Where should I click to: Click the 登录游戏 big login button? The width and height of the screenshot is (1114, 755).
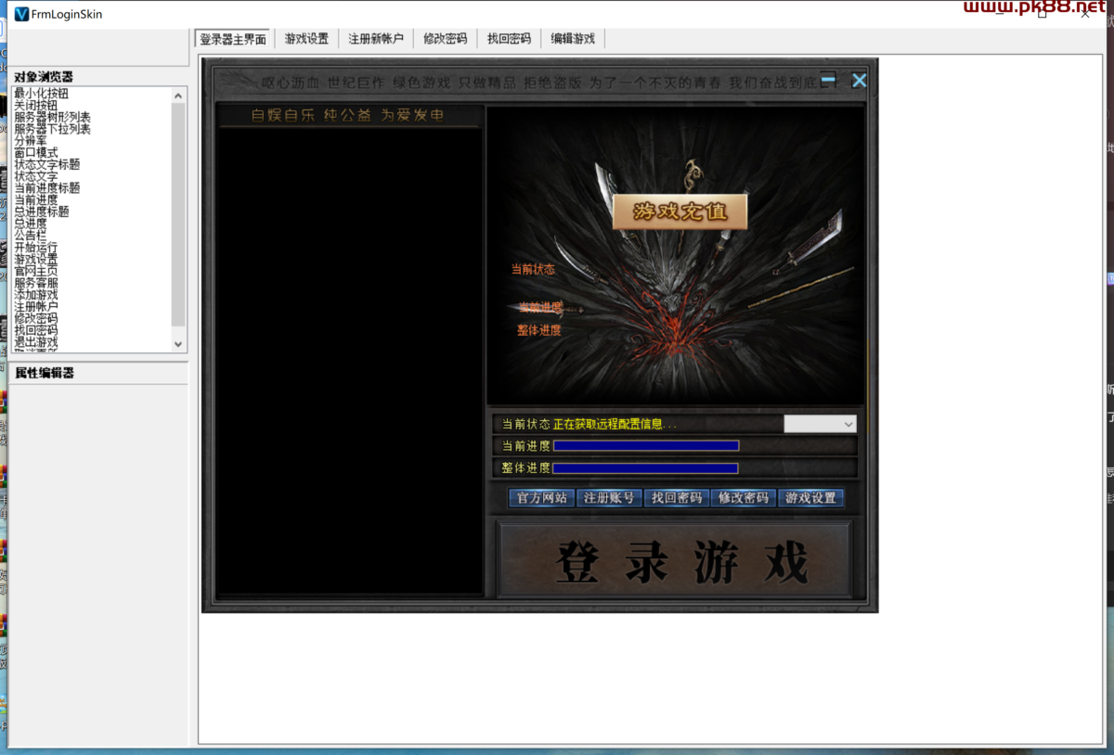(675, 561)
